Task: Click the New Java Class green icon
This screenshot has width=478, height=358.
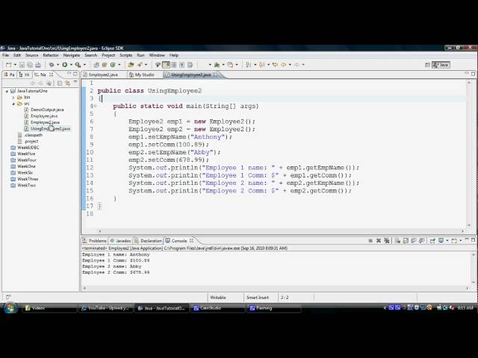Action: coord(113,65)
